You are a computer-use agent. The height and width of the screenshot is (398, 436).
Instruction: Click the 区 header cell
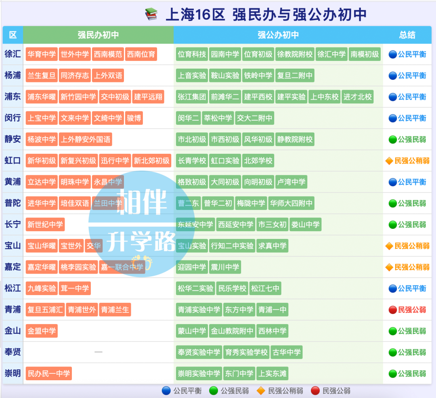(x=12, y=35)
